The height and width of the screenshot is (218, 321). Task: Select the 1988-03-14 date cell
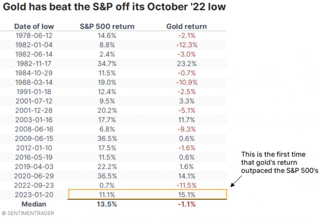[34, 82]
